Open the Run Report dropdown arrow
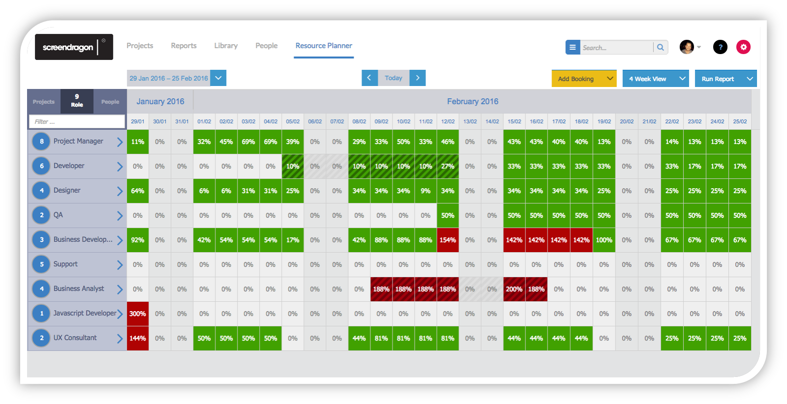The image size is (787, 404). [x=750, y=79]
